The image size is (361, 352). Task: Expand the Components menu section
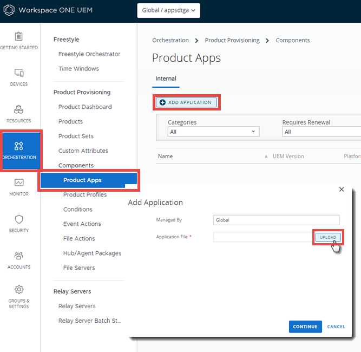pos(76,165)
